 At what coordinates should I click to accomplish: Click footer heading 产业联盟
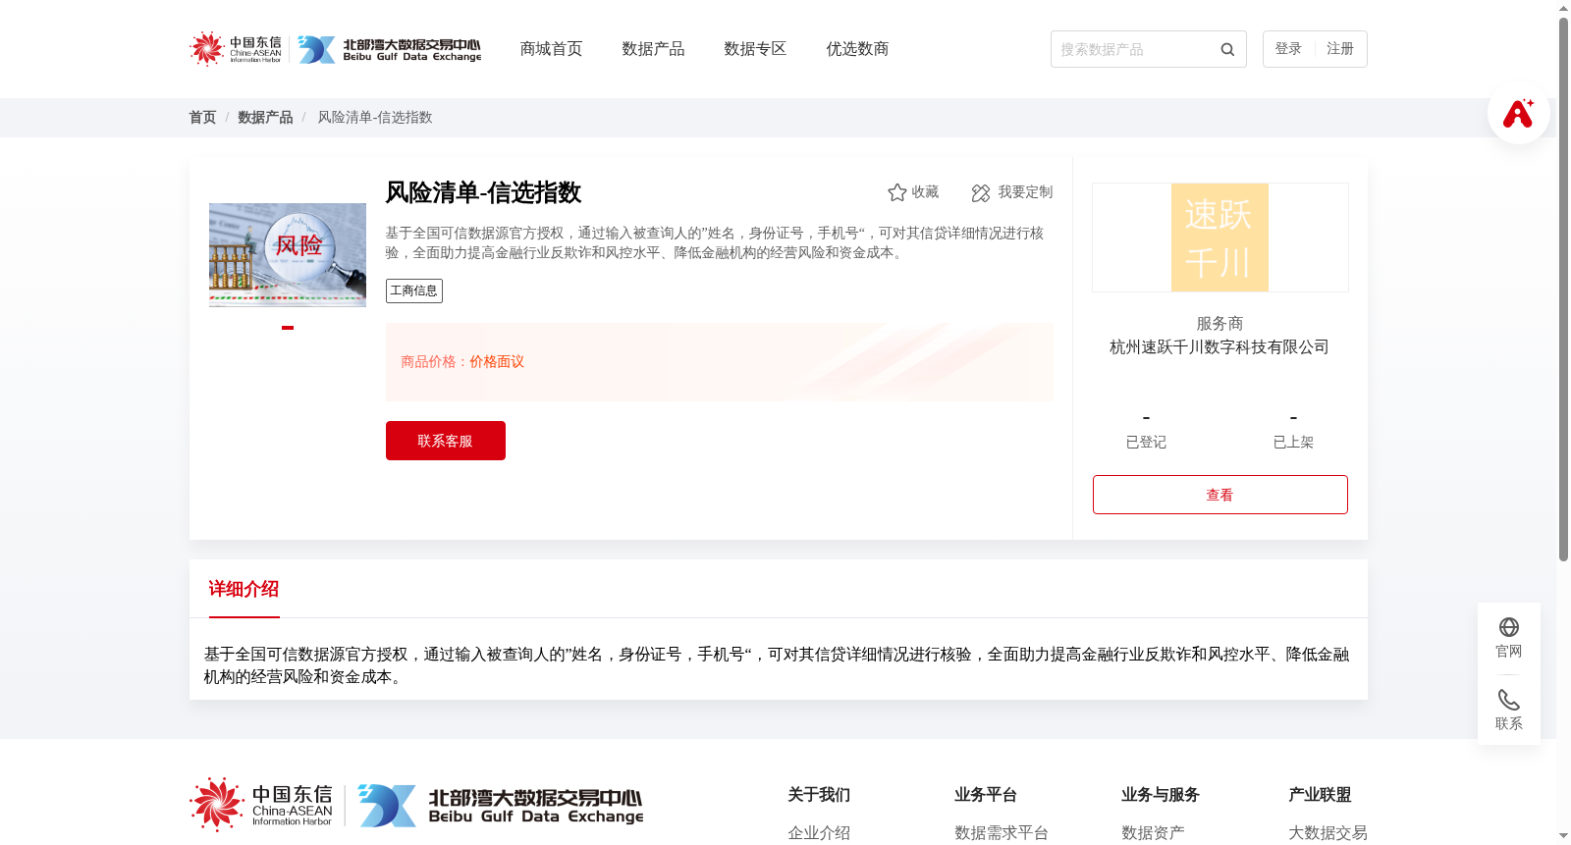(x=1320, y=795)
